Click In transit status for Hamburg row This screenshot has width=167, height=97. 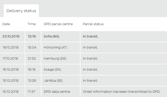(90, 59)
